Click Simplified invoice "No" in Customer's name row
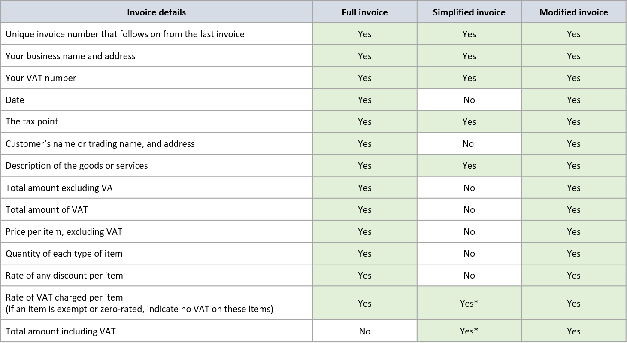 (x=468, y=144)
